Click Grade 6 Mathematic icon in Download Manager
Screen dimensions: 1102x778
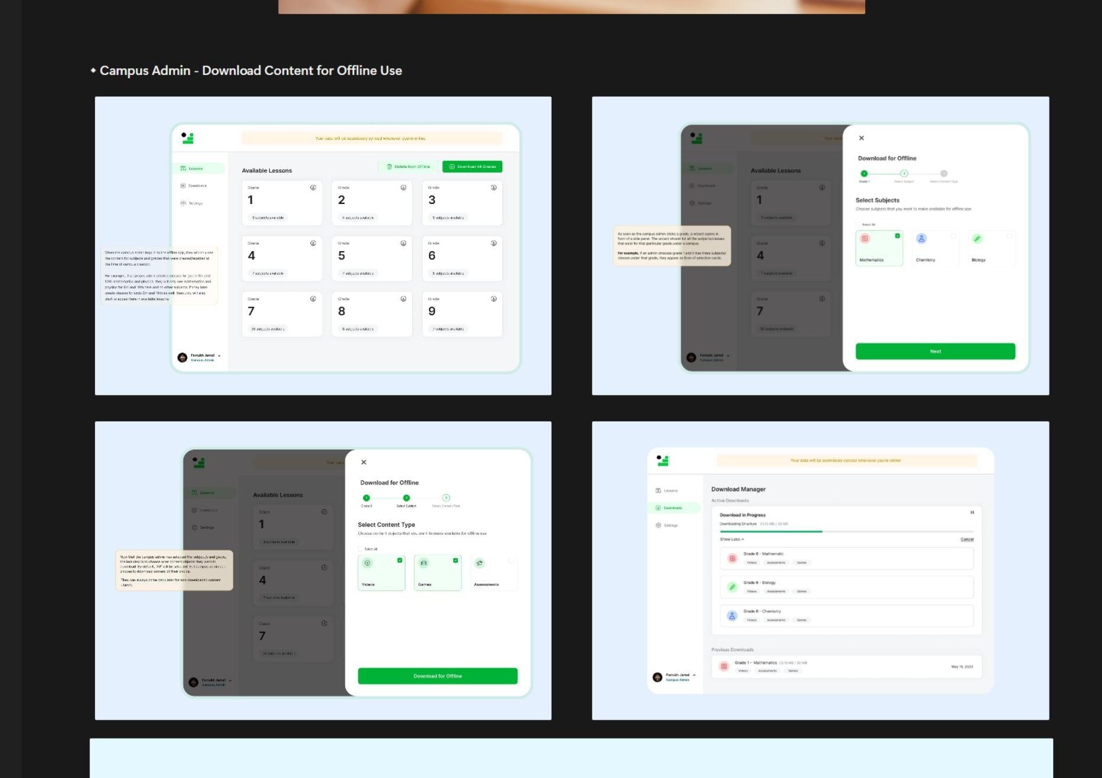coord(732,558)
